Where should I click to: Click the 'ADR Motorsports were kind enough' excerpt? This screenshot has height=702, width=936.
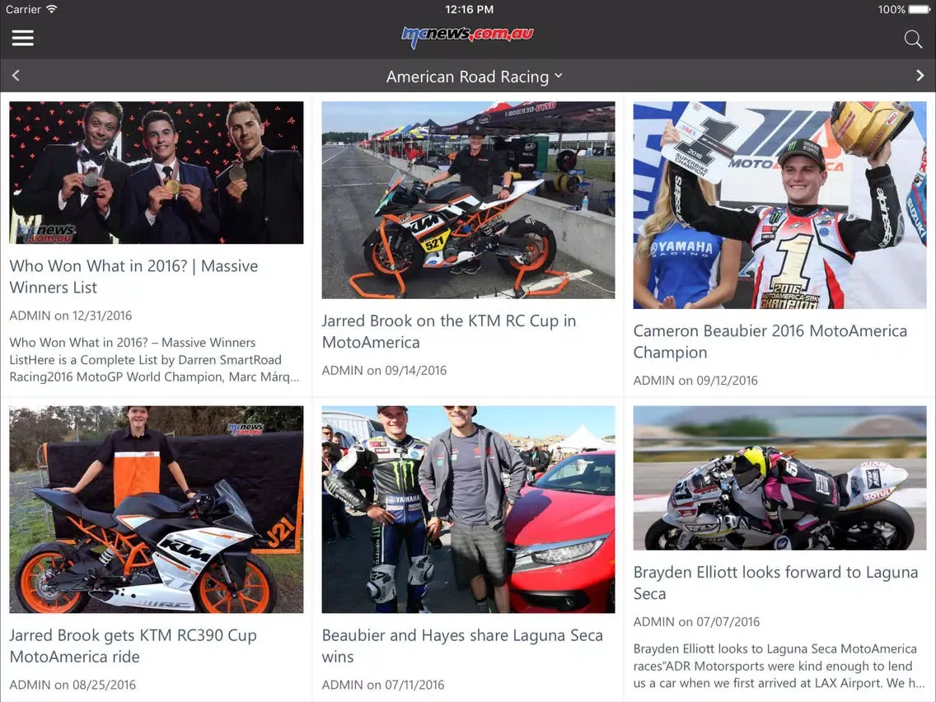pyautogui.click(x=779, y=666)
